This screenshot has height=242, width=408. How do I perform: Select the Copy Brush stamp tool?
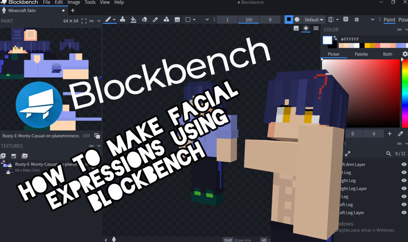pos(122,19)
